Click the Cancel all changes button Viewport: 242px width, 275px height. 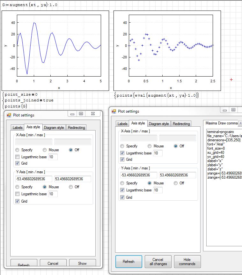158,262
